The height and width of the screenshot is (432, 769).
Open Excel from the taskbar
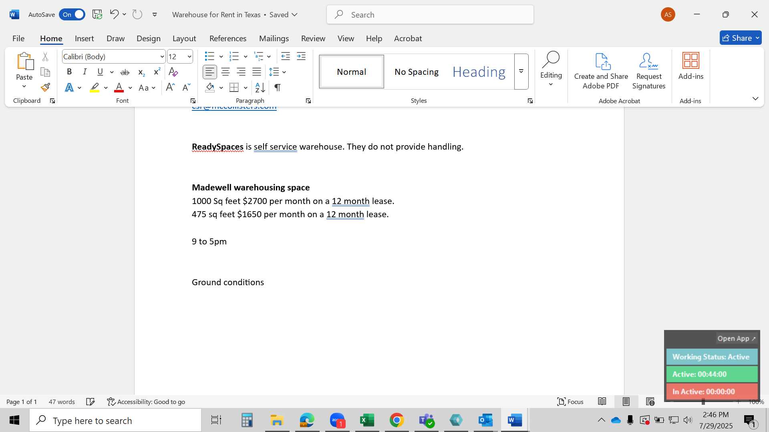367,420
